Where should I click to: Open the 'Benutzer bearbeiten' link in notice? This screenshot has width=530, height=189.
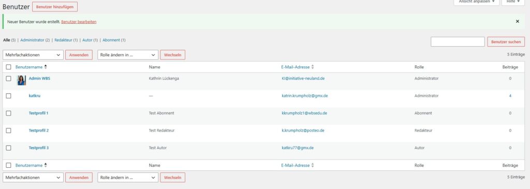coord(79,22)
